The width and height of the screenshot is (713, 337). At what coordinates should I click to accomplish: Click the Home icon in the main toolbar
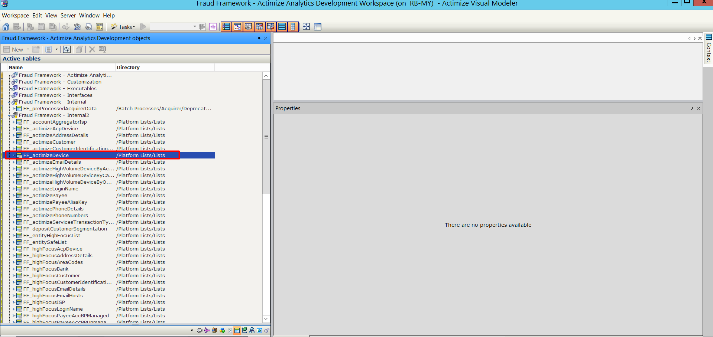pos(6,27)
